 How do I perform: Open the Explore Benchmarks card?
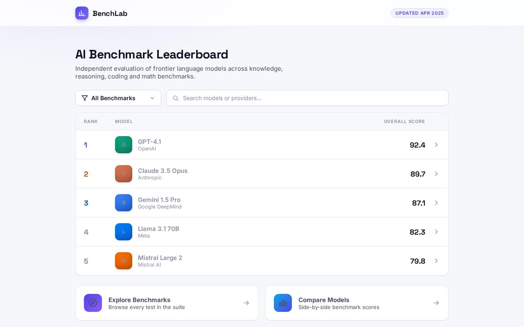click(x=167, y=303)
